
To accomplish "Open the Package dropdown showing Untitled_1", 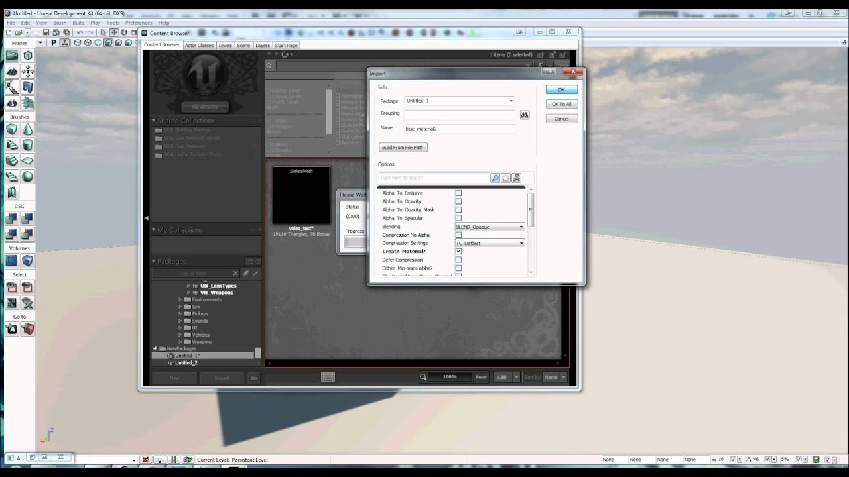I will (x=459, y=101).
